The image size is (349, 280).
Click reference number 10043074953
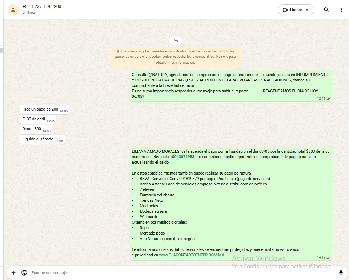pos(182,157)
